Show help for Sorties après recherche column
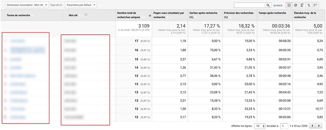This screenshot has height=130, width=326. click(x=196, y=17)
